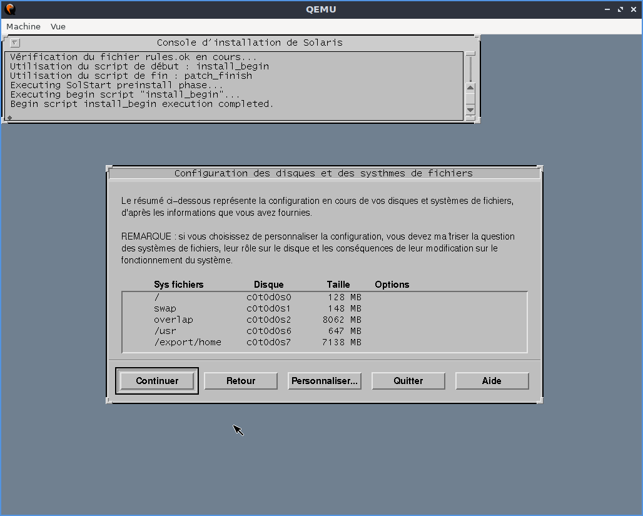This screenshot has width=643, height=516.
Task: Click the c0t0d0s6 disk entry
Action: (268, 331)
